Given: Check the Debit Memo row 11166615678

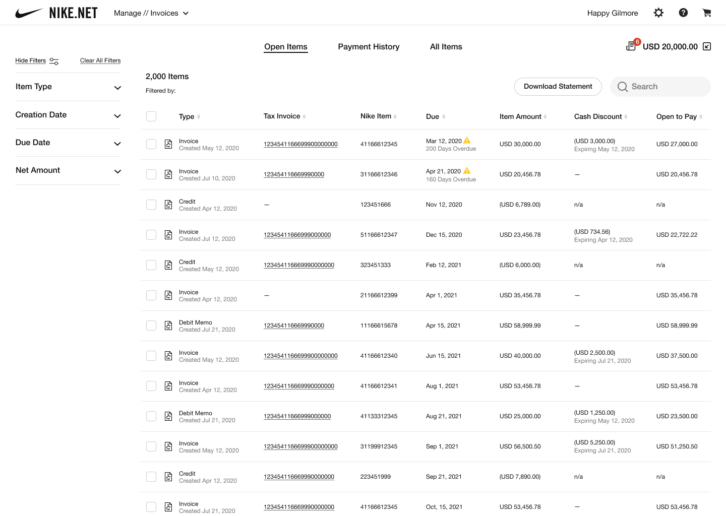Looking at the screenshot, I should (151, 326).
